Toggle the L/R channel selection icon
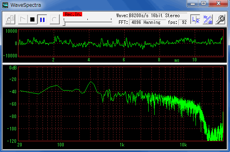This screenshot has width=230, height=152. tap(196, 20)
